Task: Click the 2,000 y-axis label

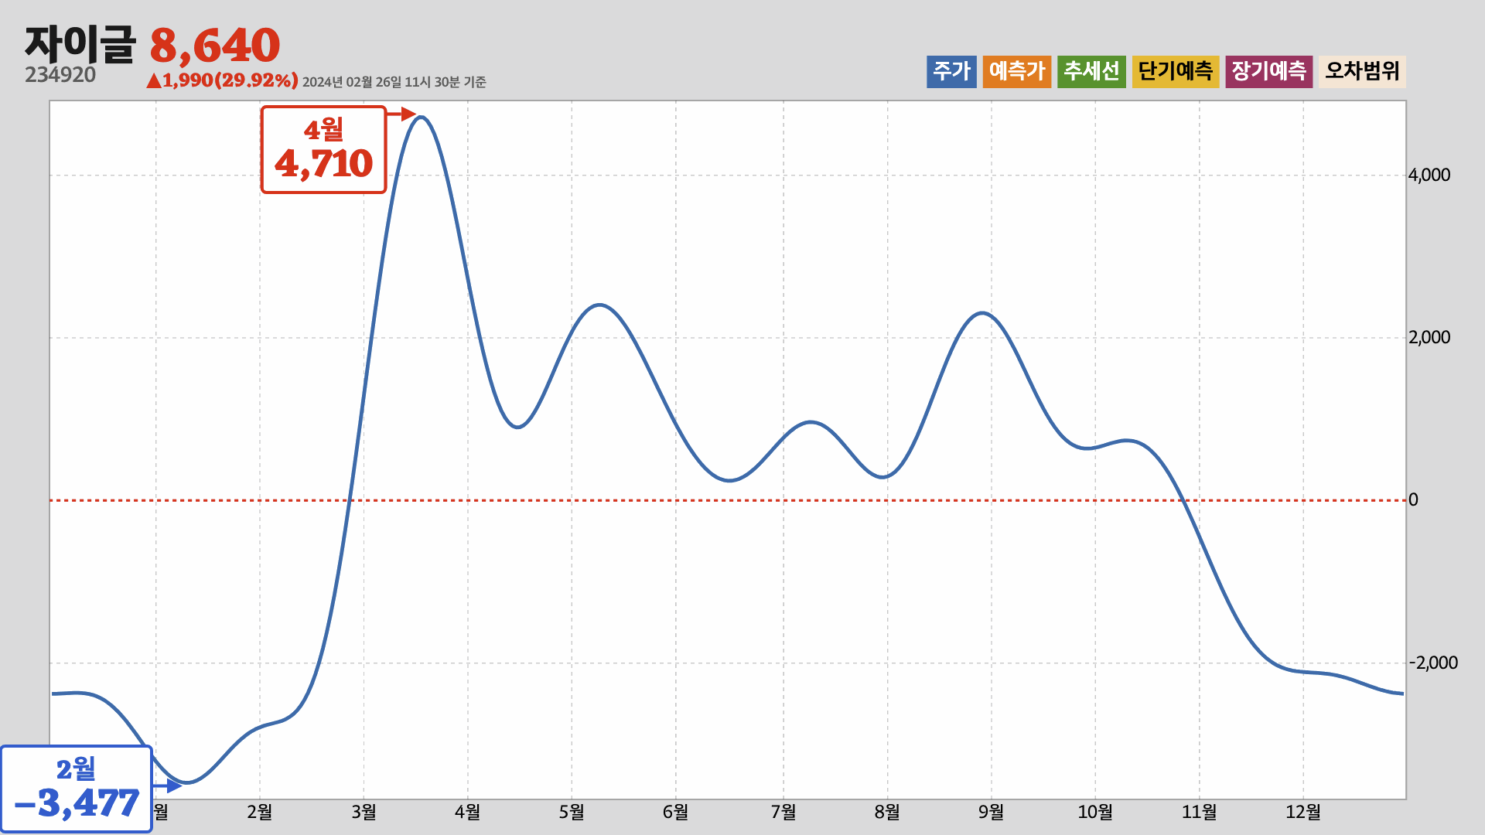Action: 1429,337
